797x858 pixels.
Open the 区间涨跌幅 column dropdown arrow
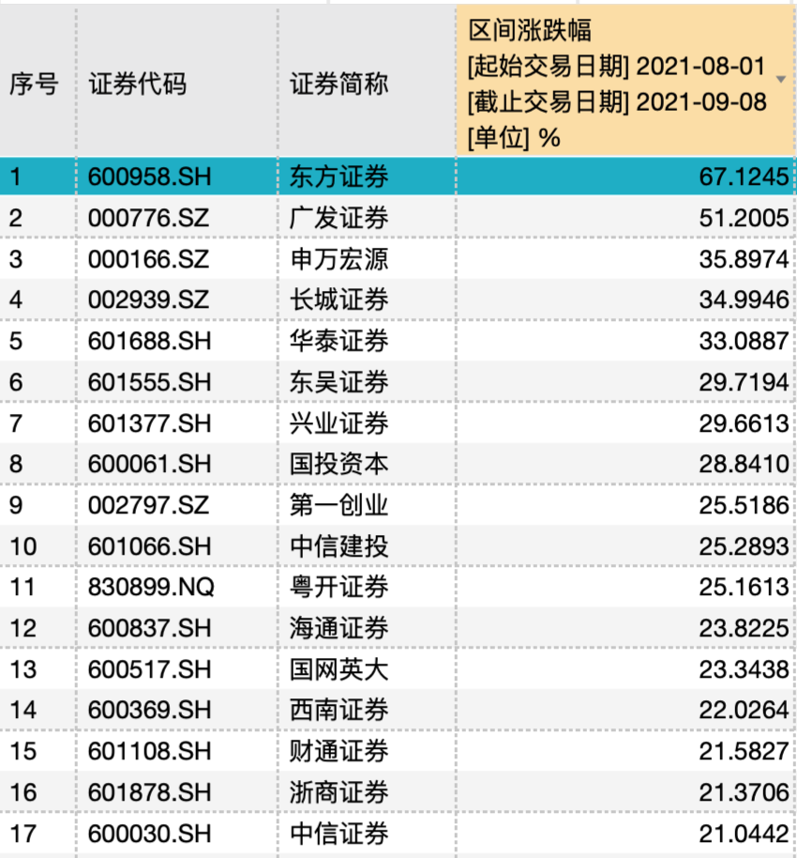coord(781,80)
